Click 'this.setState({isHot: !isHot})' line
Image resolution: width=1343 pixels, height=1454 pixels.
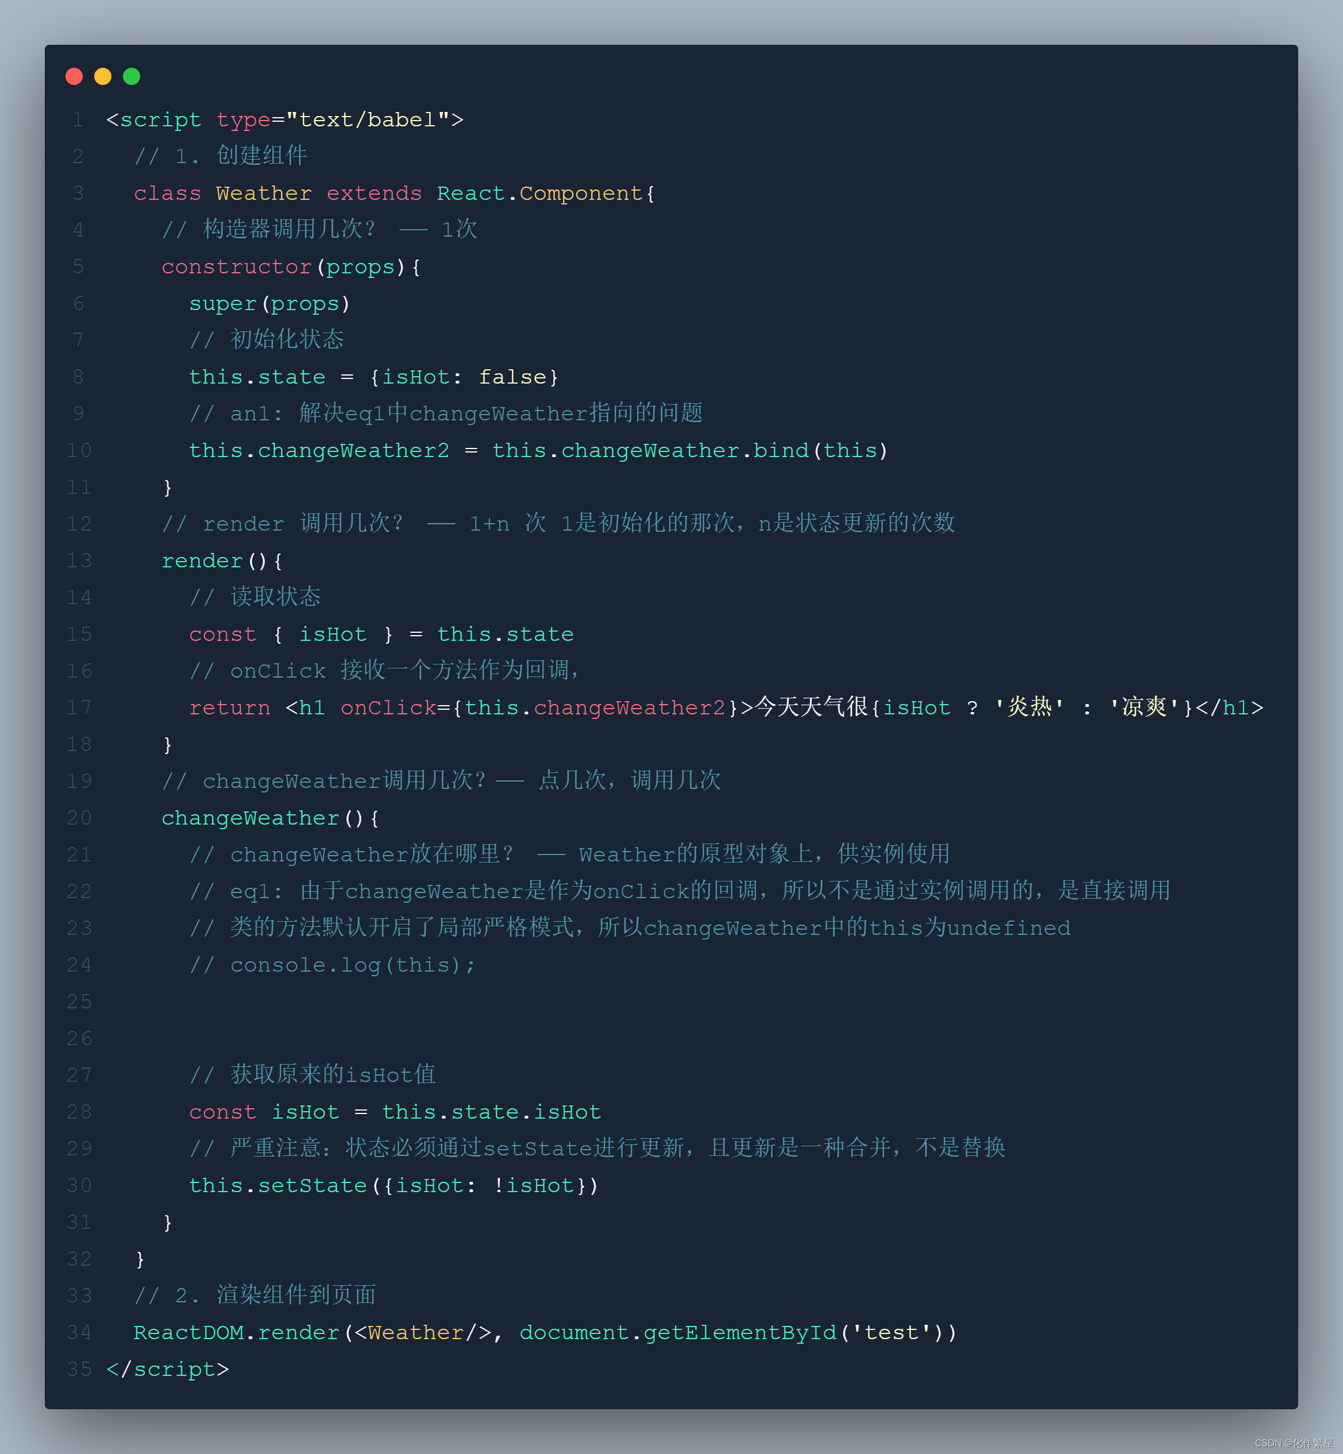point(393,1186)
